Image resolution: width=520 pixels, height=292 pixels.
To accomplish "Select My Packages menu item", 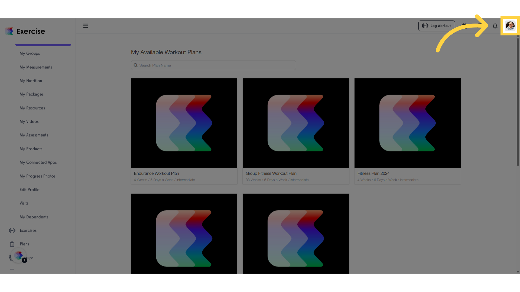I will (x=32, y=94).
